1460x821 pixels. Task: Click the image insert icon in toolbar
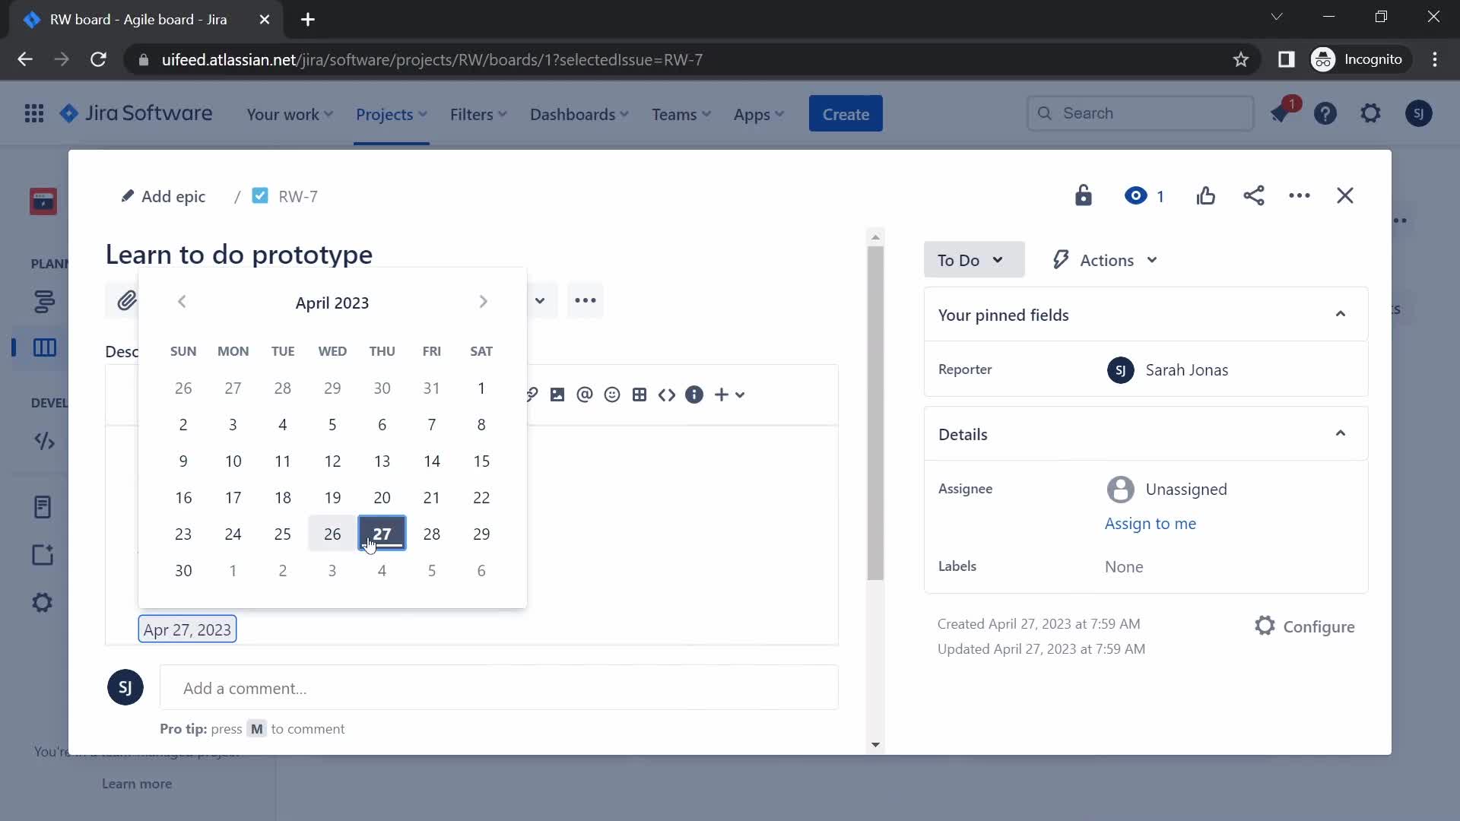point(557,394)
